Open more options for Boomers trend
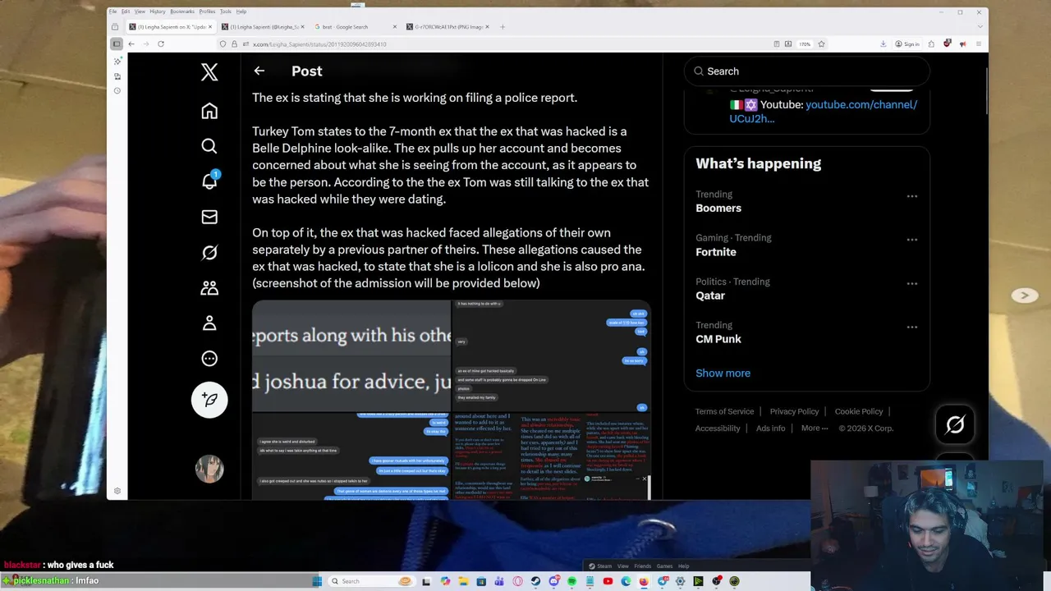The width and height of the screenshot is (1051, 591). click(911, 196)
